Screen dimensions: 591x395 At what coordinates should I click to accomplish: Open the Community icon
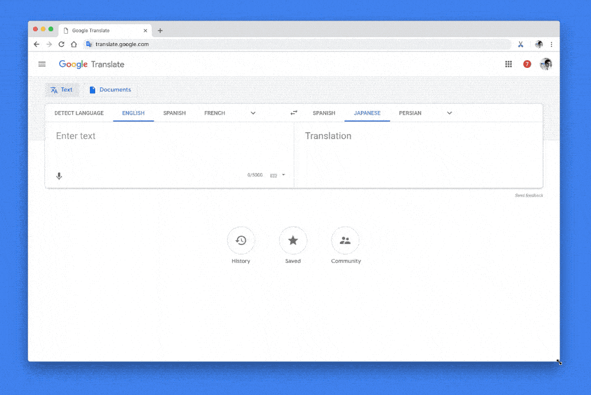pos(345,241)
